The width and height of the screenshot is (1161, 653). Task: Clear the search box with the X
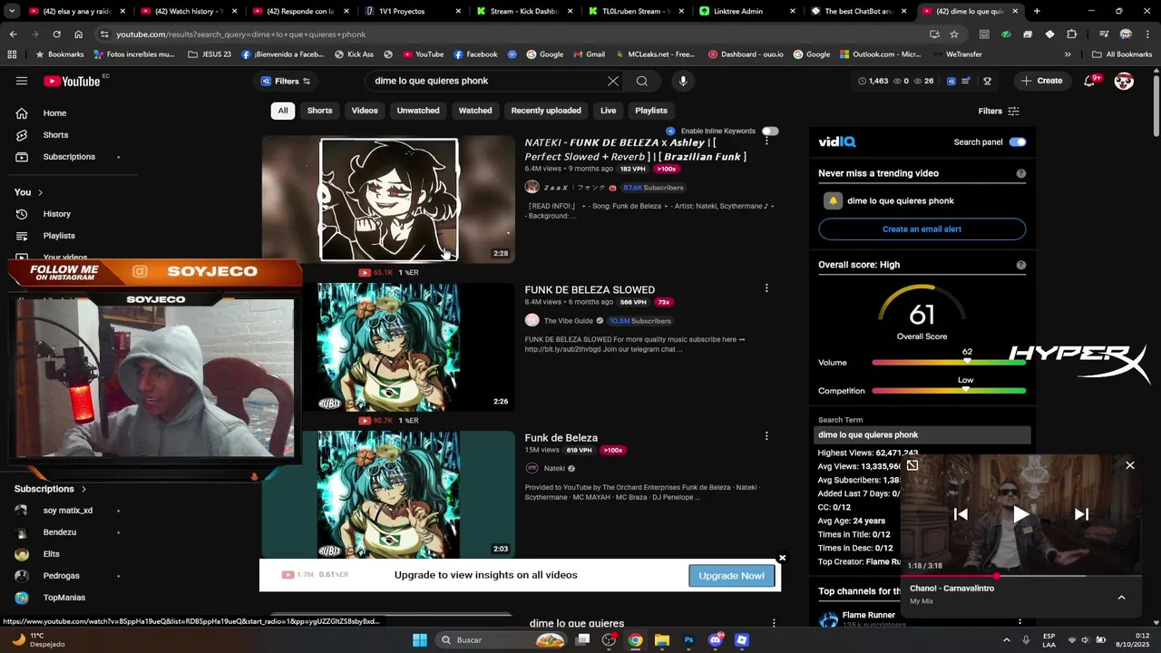613,81
